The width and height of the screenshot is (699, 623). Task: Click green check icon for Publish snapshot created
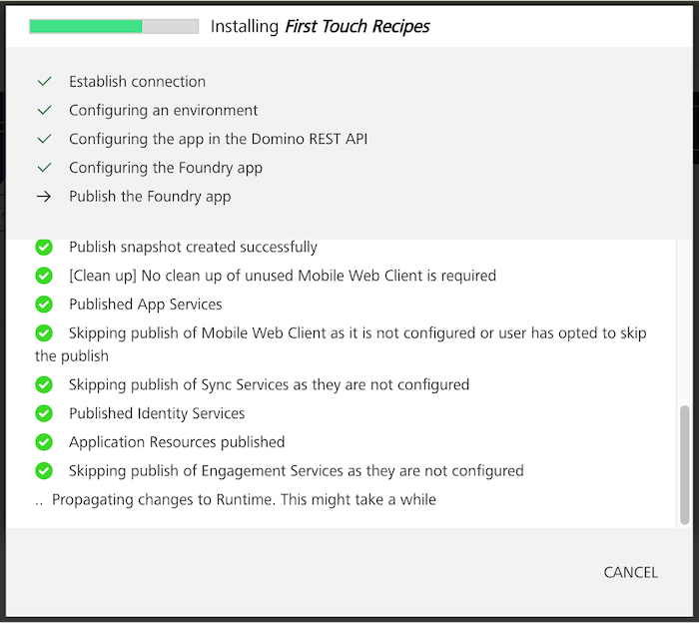pos(44,247)
